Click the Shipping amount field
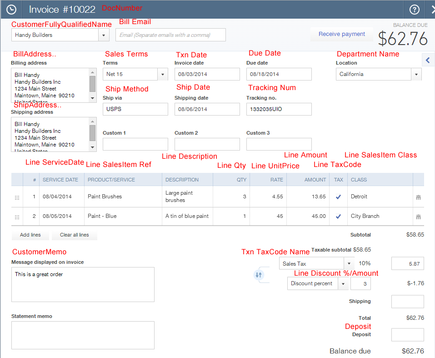The image size is (435, 358). tap(408, 302)
